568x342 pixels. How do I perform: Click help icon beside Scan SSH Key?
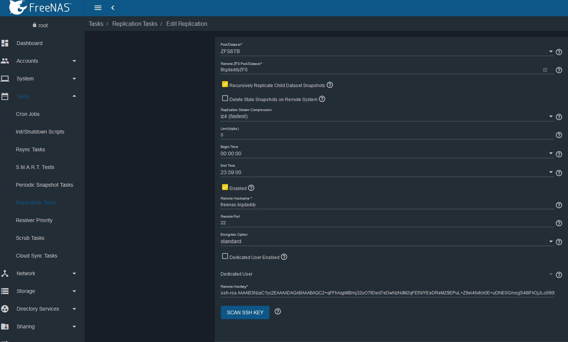tap(278, 312)
